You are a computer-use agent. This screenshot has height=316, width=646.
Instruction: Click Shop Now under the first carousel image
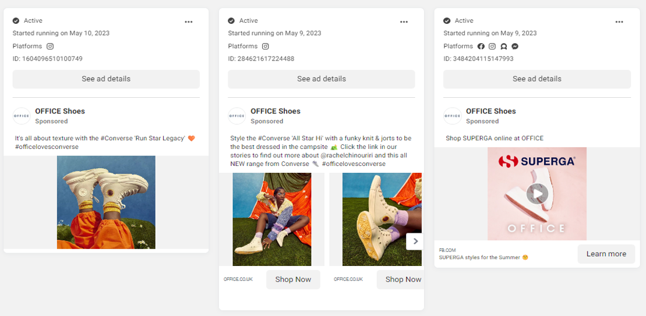click(293, 280)
